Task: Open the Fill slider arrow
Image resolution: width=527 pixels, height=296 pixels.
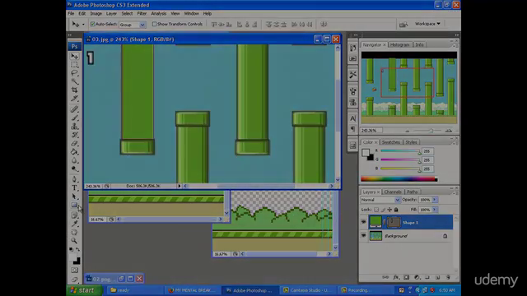Action: [x=435, y=210]
